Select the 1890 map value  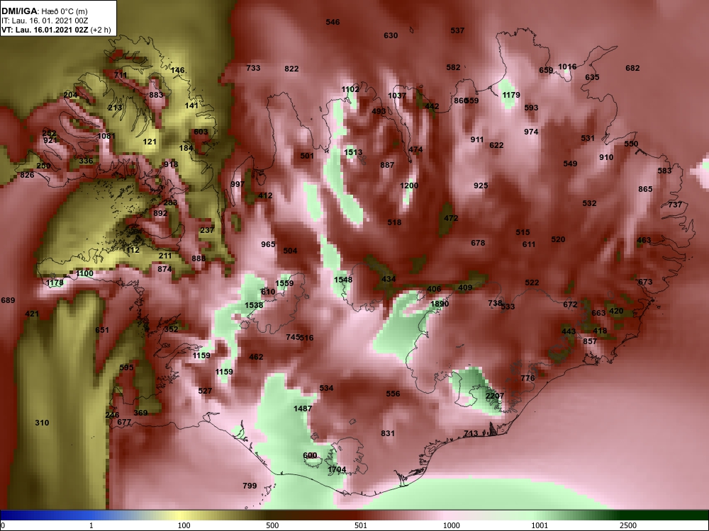(440, 304)
